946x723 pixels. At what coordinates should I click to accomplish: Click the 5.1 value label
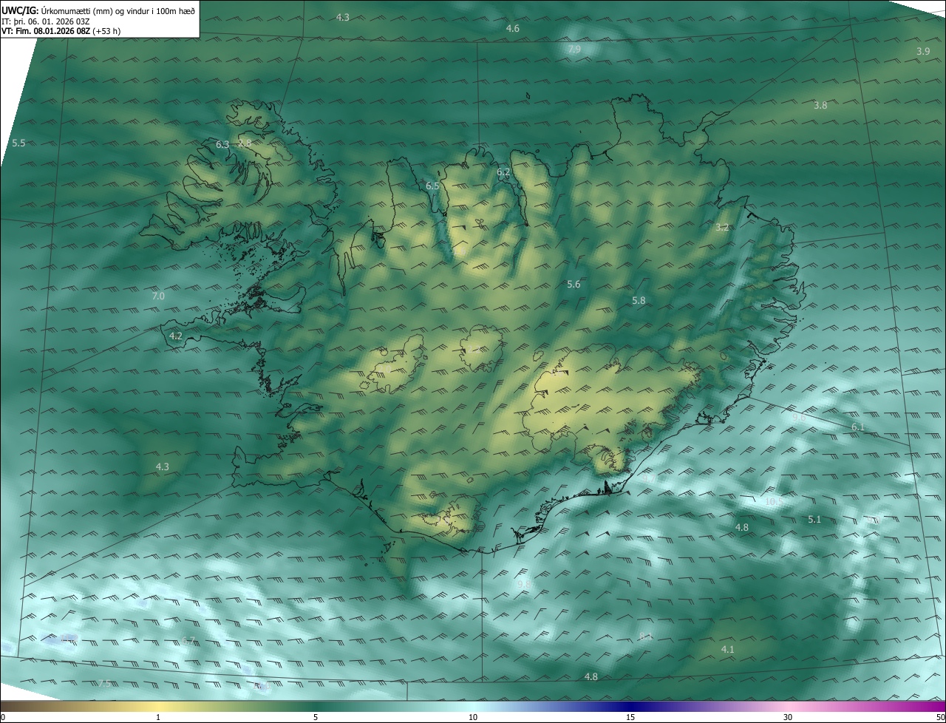point(814,519)
